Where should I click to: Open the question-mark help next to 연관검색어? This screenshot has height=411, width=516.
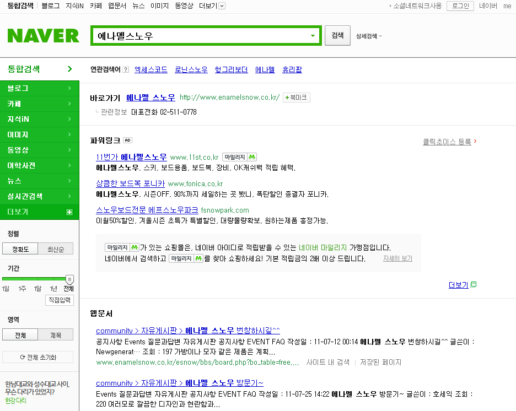126,69
